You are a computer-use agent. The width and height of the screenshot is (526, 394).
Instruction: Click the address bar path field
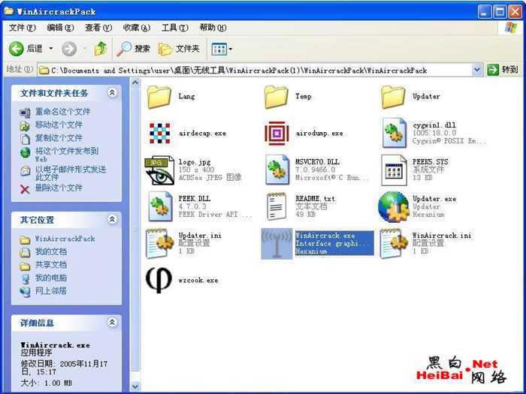pyautogui.click(x=255, y=71)
